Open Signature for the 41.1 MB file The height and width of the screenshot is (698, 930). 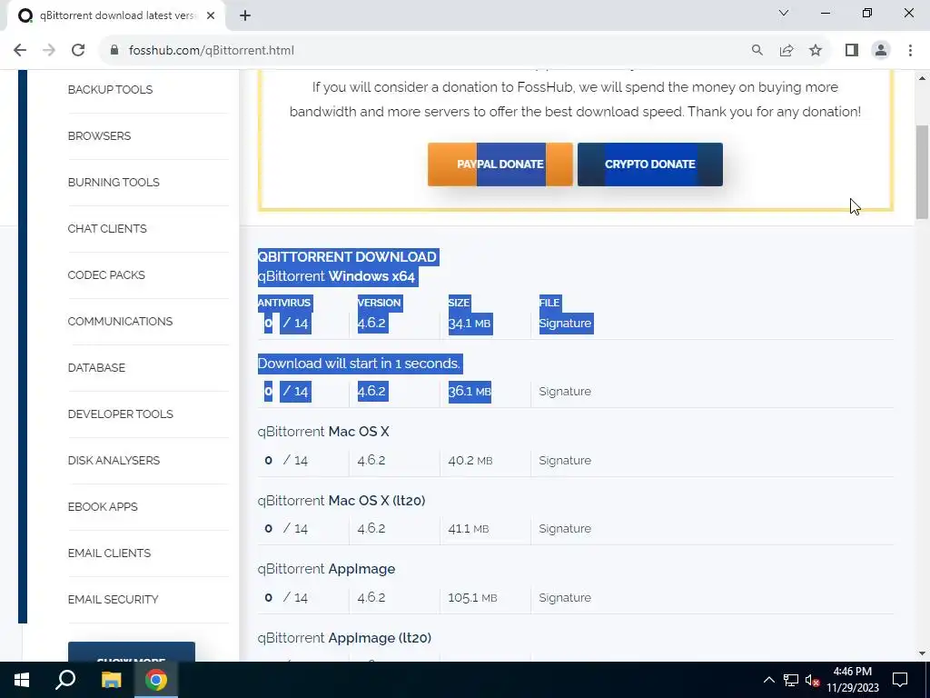click(565, 529)
